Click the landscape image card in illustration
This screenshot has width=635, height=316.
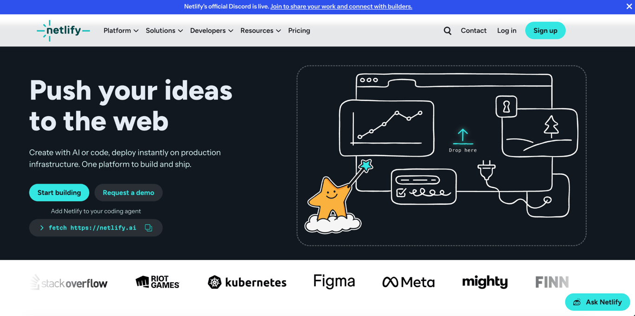tap(540, 132)
